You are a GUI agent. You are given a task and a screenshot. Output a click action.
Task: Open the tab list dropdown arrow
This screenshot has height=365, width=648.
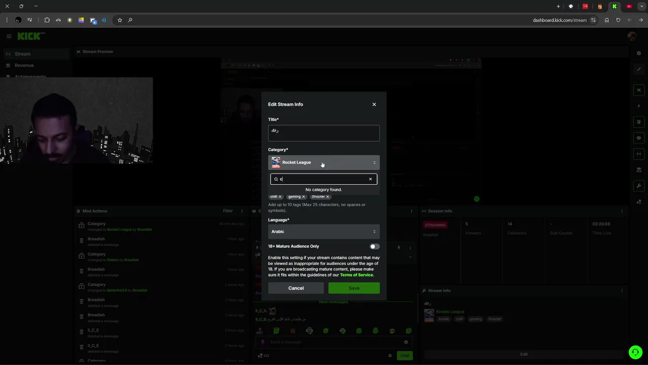coord(642,7)
